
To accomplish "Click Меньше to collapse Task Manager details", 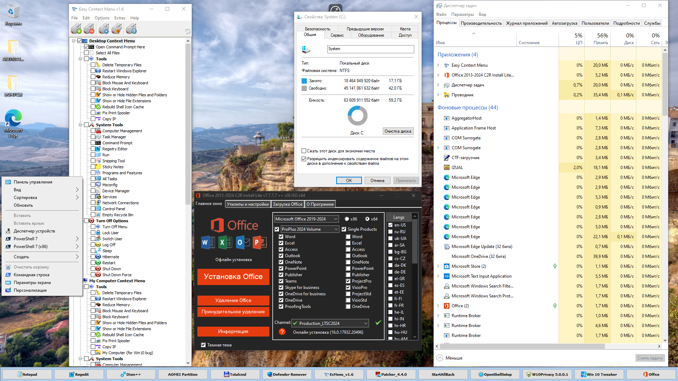I will point(449,358).
